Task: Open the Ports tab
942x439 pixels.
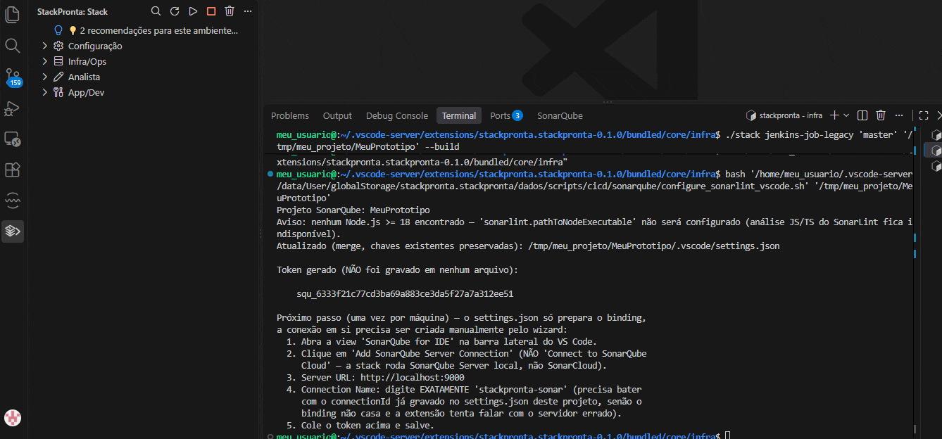Action: tap(506, 115)
